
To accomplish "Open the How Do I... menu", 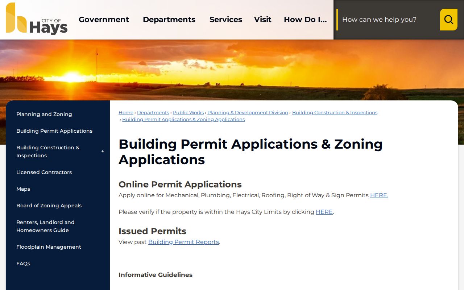I will [305, 20].
